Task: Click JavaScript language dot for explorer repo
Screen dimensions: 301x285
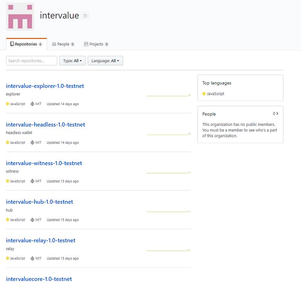Action: [8, 104]
